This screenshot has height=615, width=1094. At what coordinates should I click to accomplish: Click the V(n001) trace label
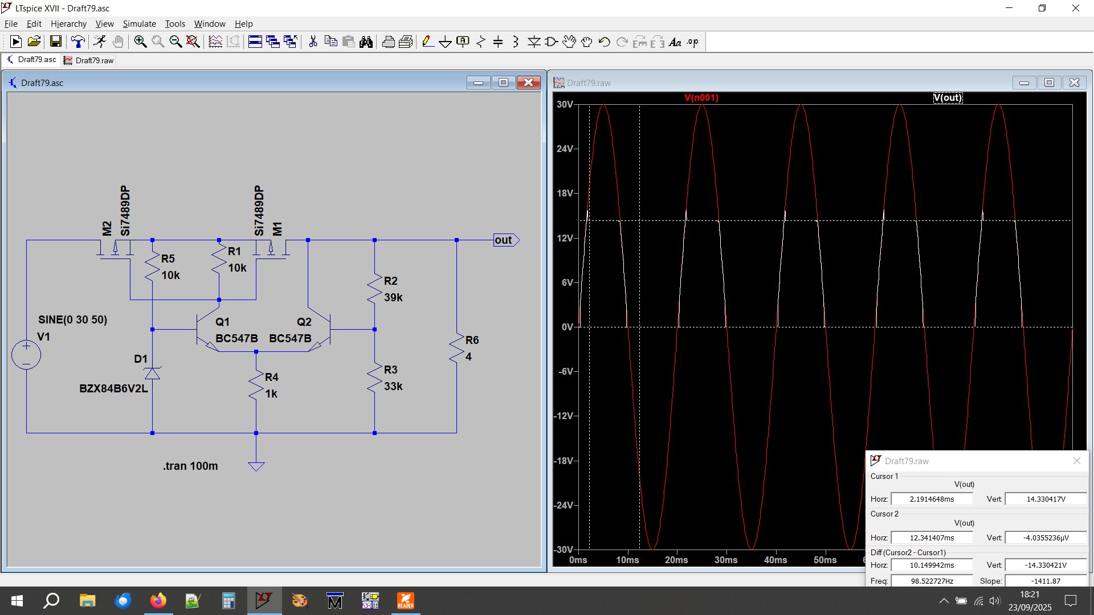pyautogui.click(x=701, y=97)
